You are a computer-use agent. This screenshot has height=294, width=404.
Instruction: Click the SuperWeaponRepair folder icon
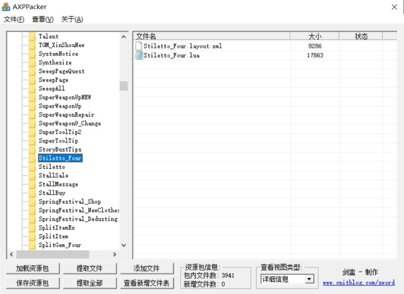tap(32, 115)
